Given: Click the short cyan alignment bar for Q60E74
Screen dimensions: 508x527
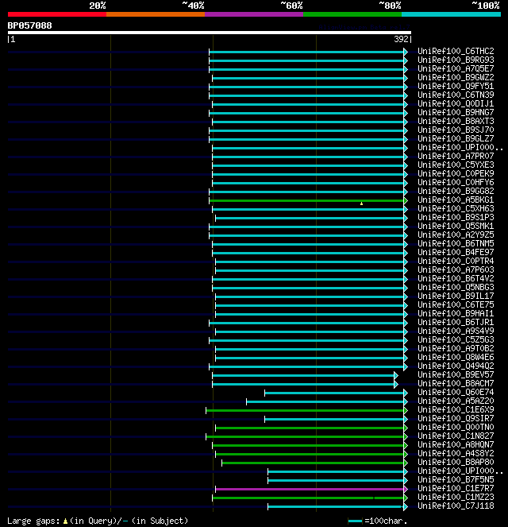Looking at the screenshot, I should pyautogui.click(x=334, y=393).
